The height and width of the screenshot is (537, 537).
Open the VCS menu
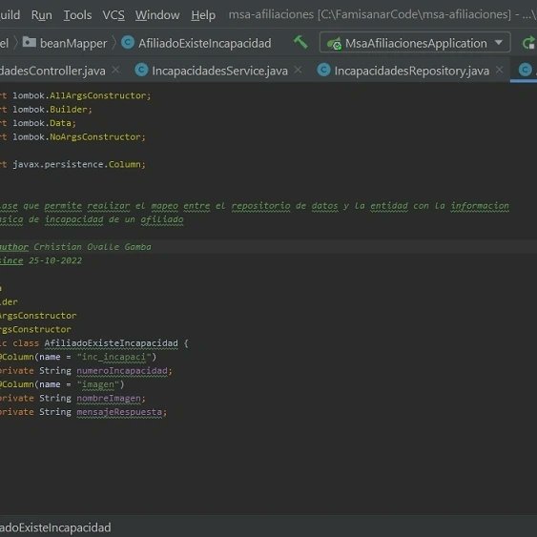[114, 15]
